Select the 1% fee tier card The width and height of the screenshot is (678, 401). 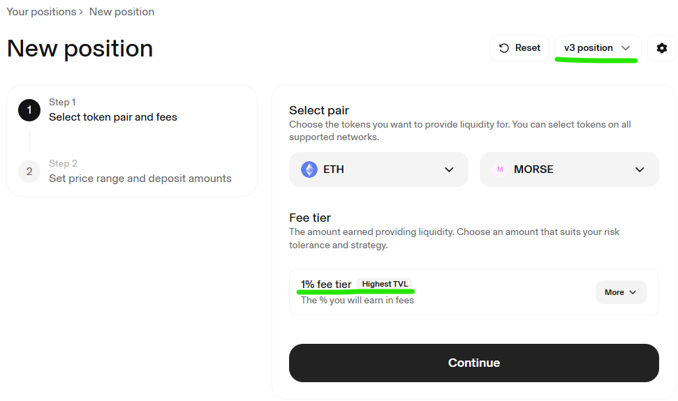coord(474,292)
